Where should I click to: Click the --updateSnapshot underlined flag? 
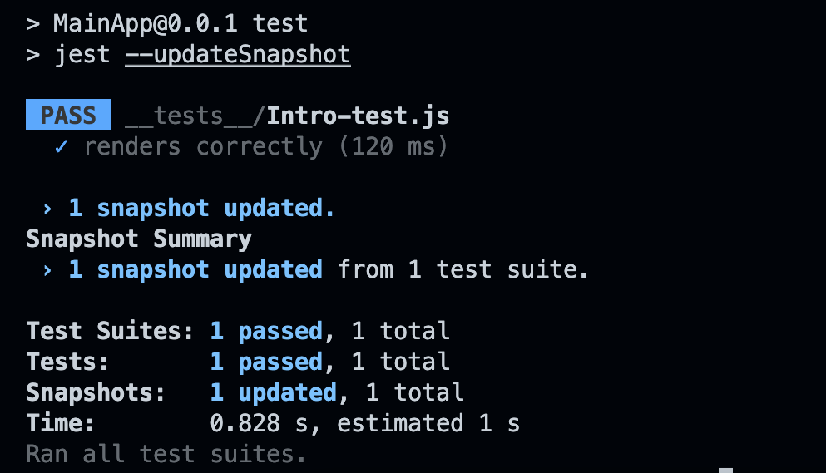click(x=238, y=55)
